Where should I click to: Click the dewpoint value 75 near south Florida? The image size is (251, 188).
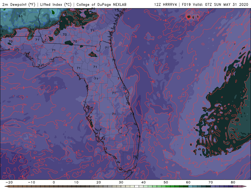coord(135,157)
